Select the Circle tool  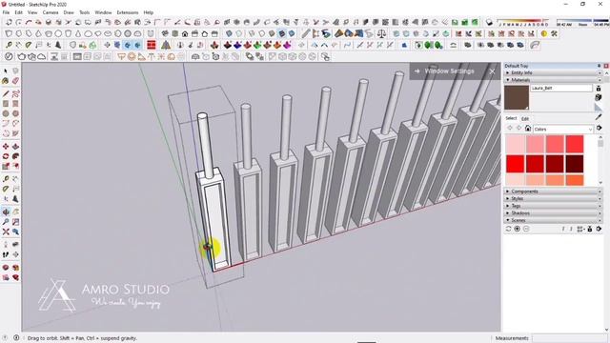pyautogui.click(x=6, y=113)
